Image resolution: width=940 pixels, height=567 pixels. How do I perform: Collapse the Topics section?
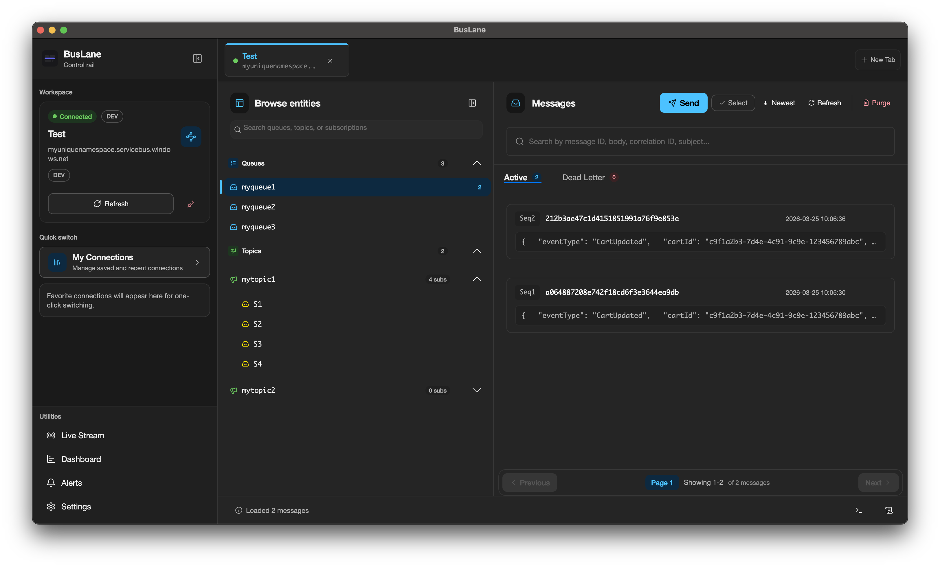tap(477, 251)
